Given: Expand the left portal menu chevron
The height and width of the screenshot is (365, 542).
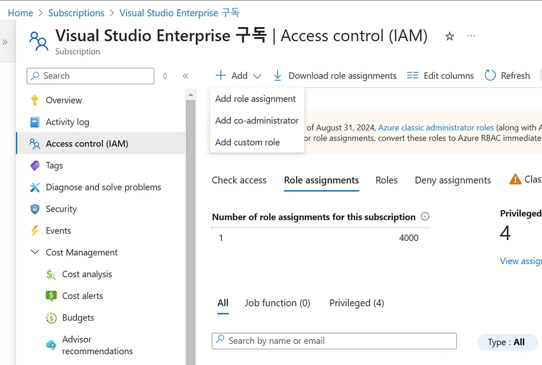Looking at the screenshot, I should pos(5,42).
